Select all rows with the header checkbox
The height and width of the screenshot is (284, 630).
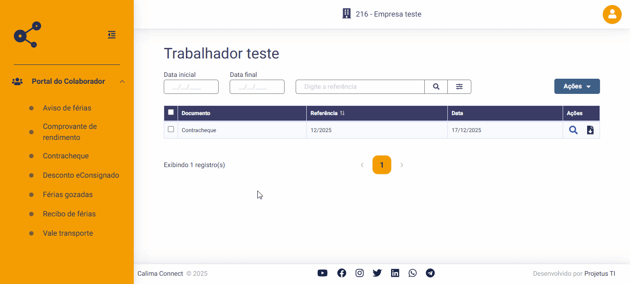171,112
